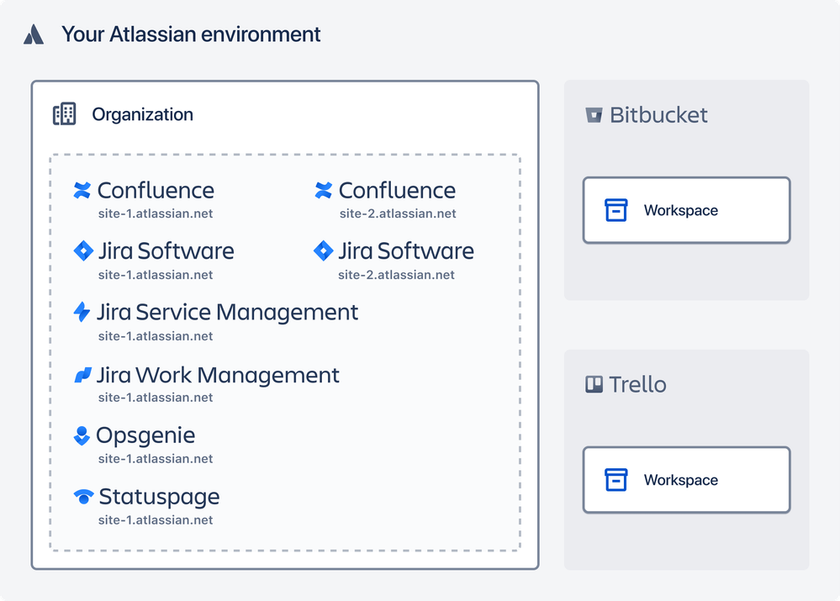Image resolution: width=840 pixels, height=601 pixels.
Task: Click the Opsgenie icon
Action: point(82,435)
